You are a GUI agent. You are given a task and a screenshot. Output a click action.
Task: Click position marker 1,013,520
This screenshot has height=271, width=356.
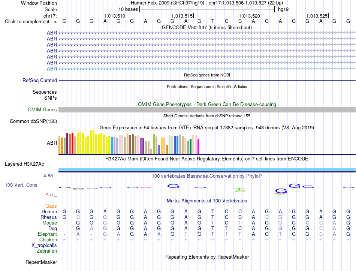[x=250, y=16]
